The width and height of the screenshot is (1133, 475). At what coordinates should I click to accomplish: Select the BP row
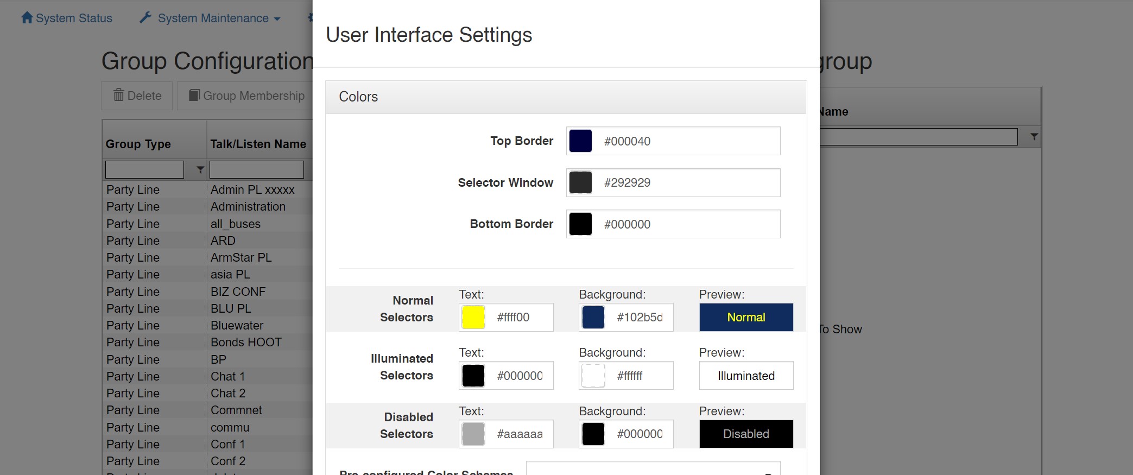tap(207, 359)
